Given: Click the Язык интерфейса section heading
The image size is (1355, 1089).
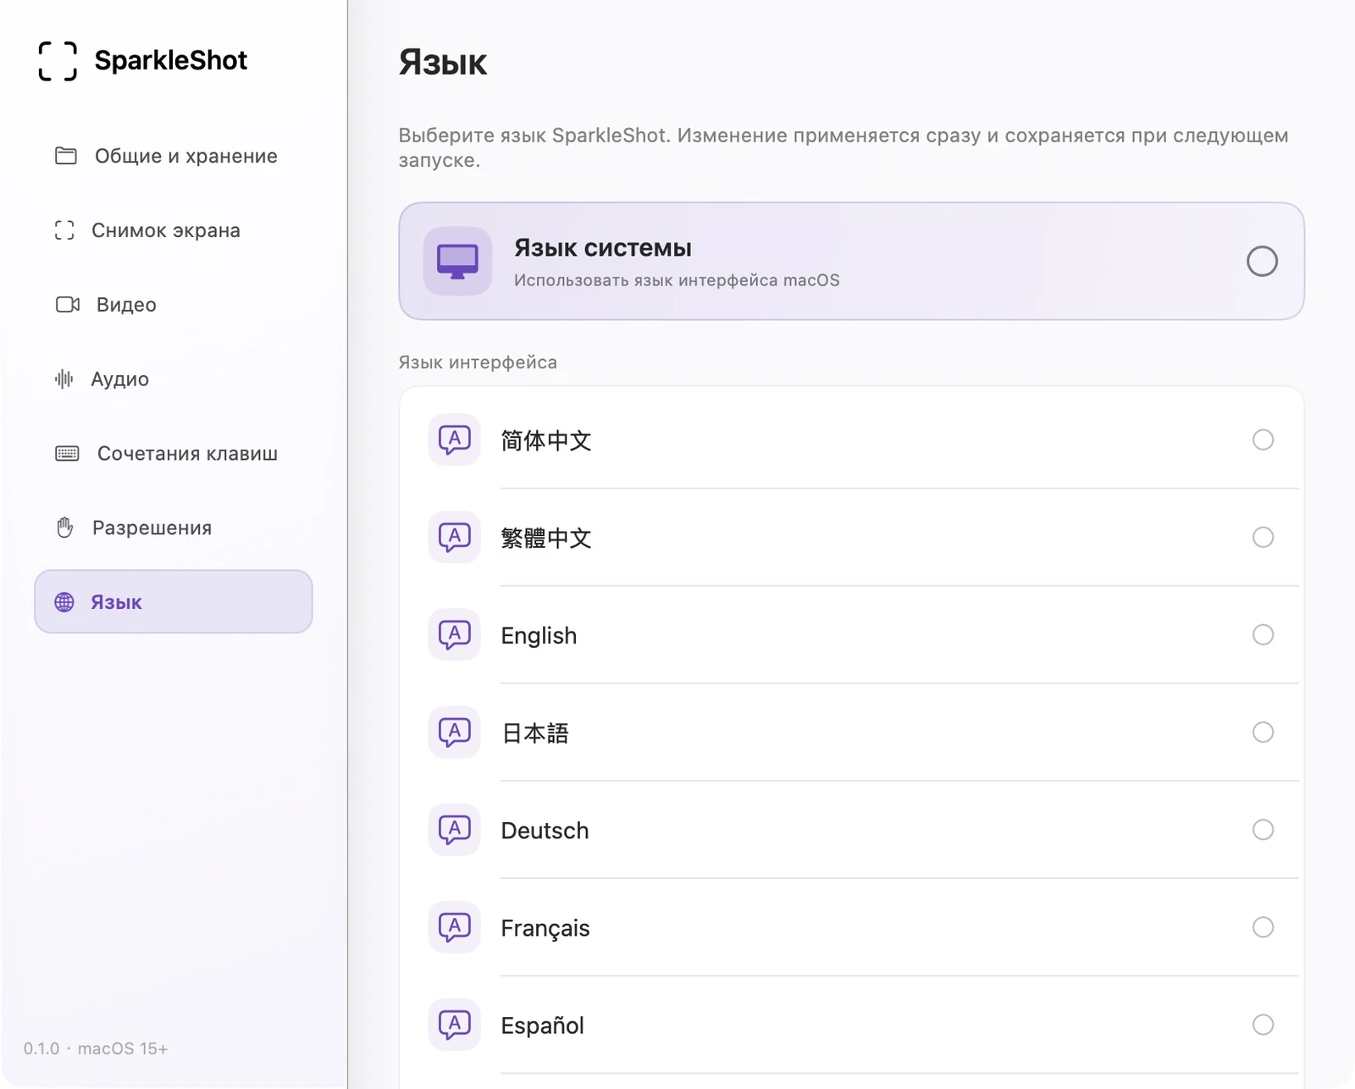Looking at the screenshot, I should [x=478, y=362].
